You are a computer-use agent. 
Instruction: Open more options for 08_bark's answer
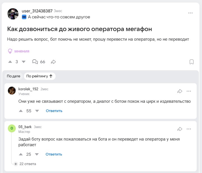tap(189, 129)
